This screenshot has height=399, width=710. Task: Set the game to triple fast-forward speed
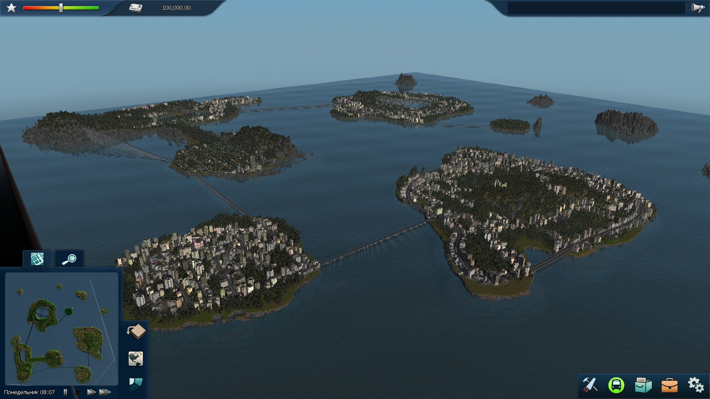[105, 392]
